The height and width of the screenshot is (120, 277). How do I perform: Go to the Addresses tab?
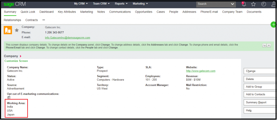189,12
